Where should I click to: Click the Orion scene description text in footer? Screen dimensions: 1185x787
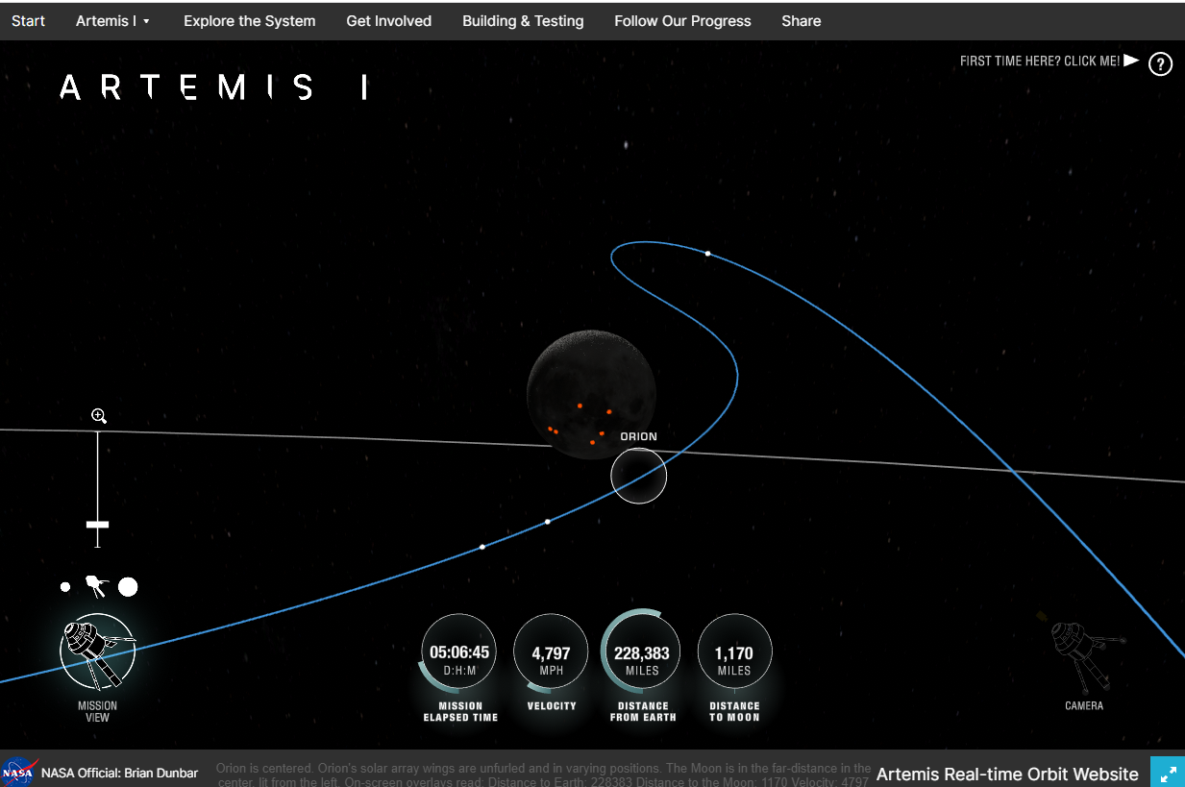(x=543, y=775)
